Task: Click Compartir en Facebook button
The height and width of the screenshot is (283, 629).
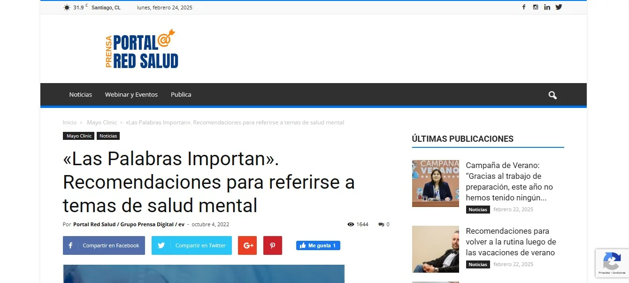Action: (103, 245)
